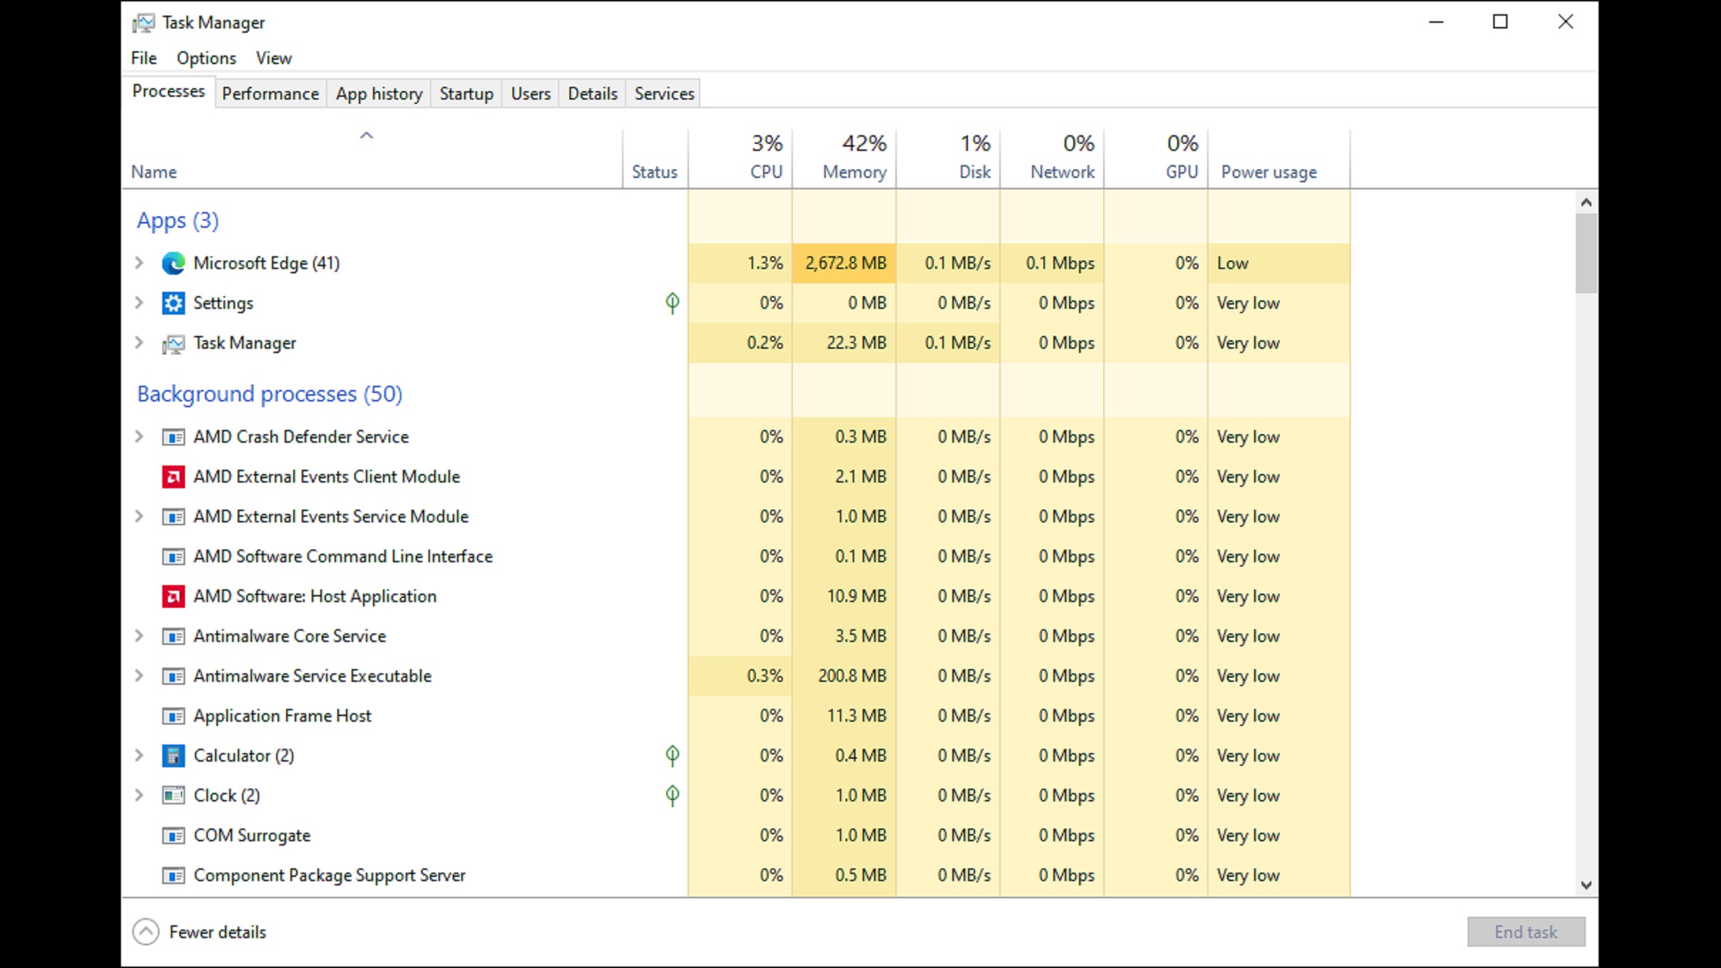This screenshot has height=968, width=1721.
Task: Select the Application Frame Host row
Action: [736, 716]
